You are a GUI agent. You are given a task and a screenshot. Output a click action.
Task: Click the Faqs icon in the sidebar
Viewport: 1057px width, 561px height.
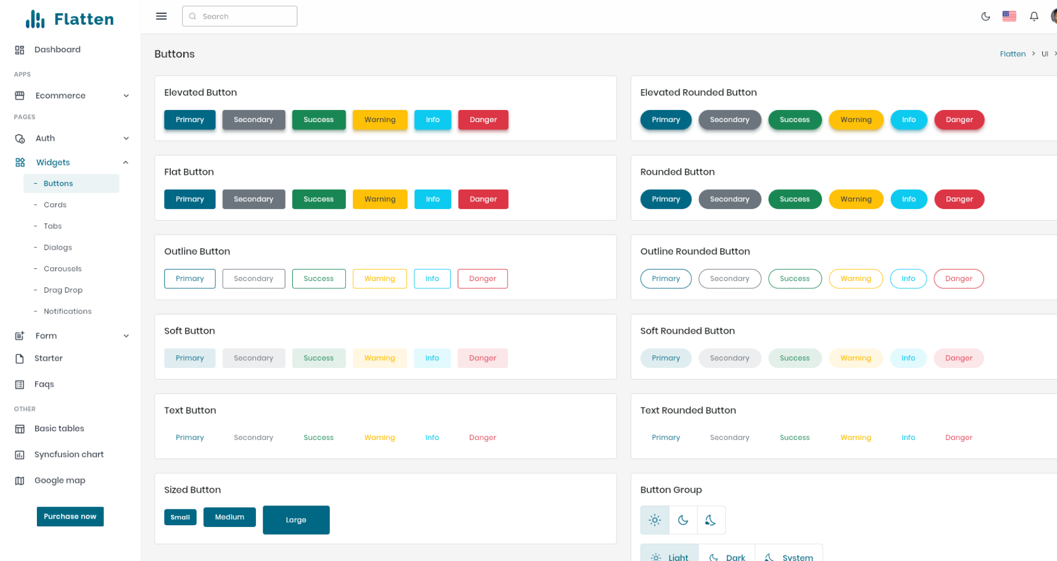point(20,384)
